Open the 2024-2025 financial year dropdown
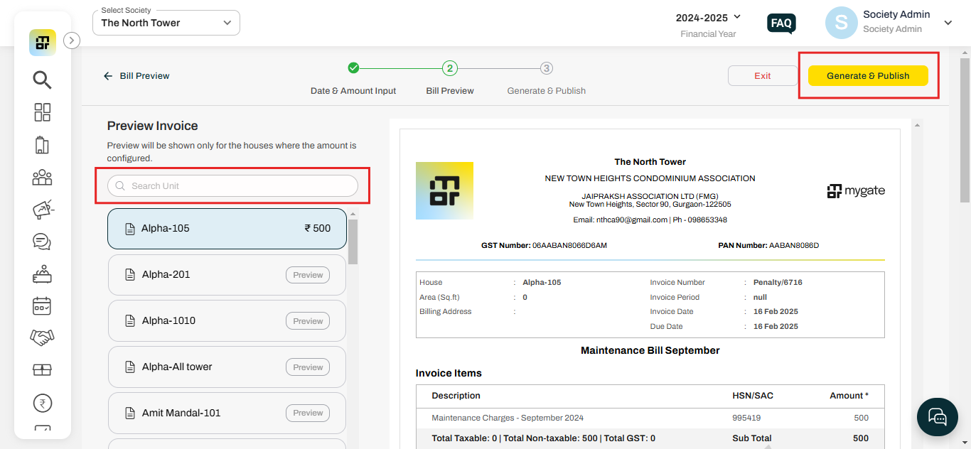 pos(709,17)
